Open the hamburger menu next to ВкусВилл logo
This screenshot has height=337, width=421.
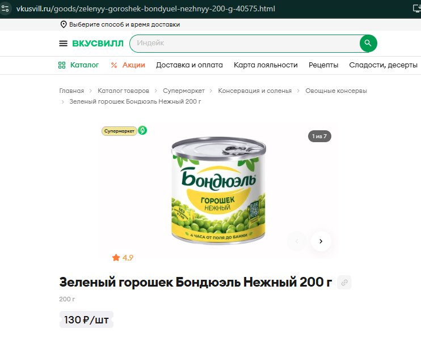(x=64, y=43)
